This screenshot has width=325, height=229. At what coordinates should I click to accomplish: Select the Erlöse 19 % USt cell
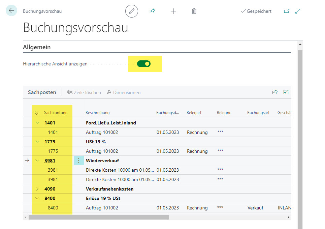tap(103, 199)
